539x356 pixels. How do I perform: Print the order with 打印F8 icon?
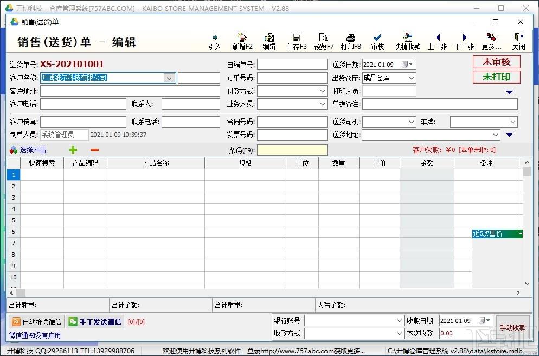tap(351, 42)
